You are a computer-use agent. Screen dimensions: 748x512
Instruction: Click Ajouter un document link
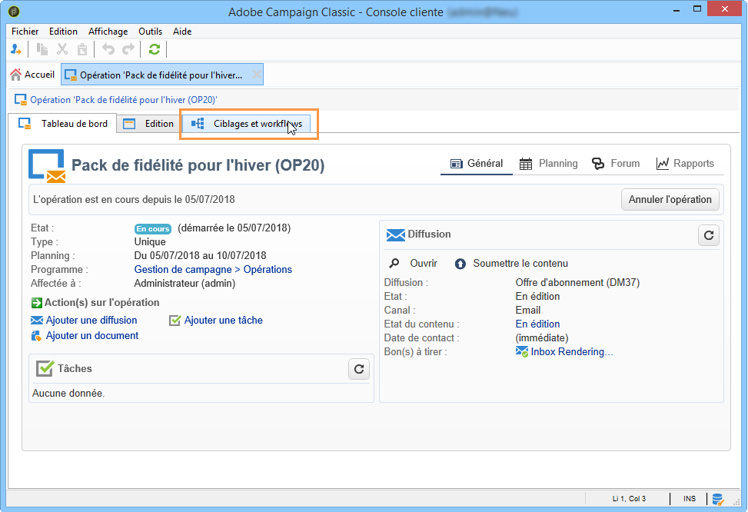pos(92,335)
